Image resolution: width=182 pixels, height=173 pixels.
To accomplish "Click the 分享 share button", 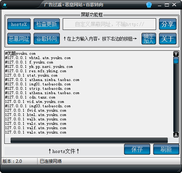I will [168, 24].
